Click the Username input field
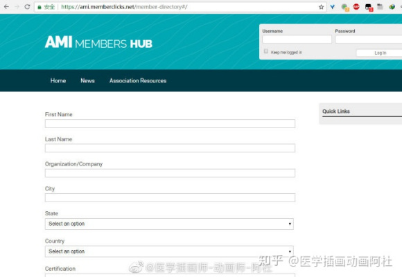The height and width of the screenshot is (277, 402). tap(297, 39)
